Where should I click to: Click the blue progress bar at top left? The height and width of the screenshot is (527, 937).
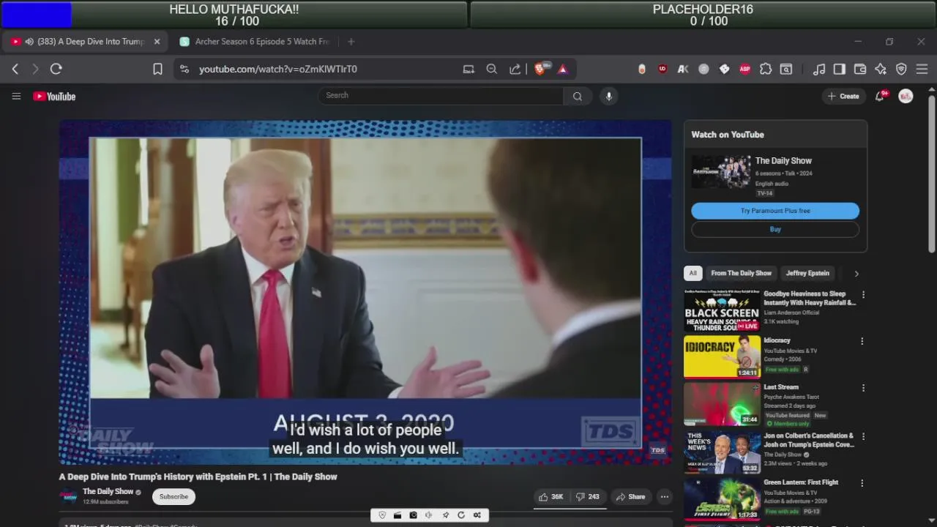[234, 15]
